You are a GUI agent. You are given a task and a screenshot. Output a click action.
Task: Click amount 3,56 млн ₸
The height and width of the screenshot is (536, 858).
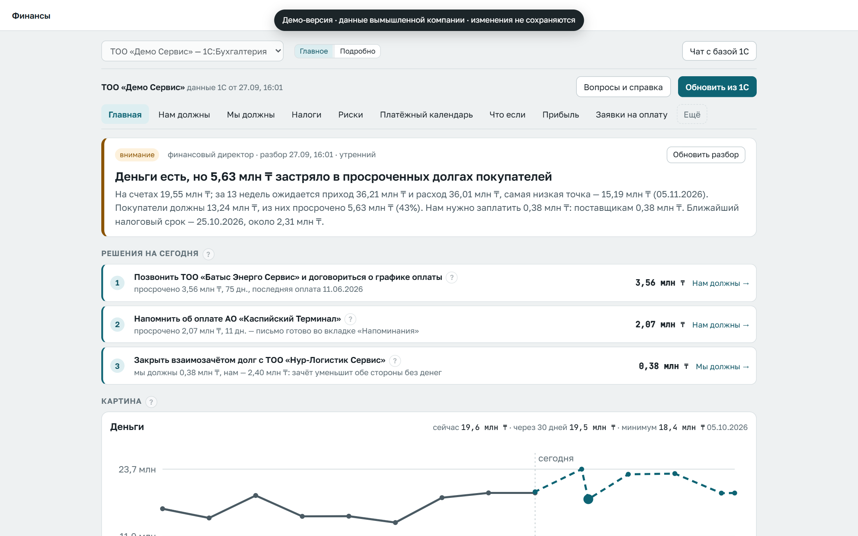coord(660,283)
